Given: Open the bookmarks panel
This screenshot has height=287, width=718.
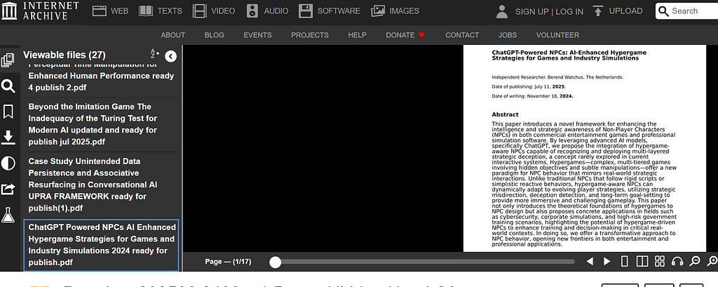Looking at the screenshot, I should 8,112.
